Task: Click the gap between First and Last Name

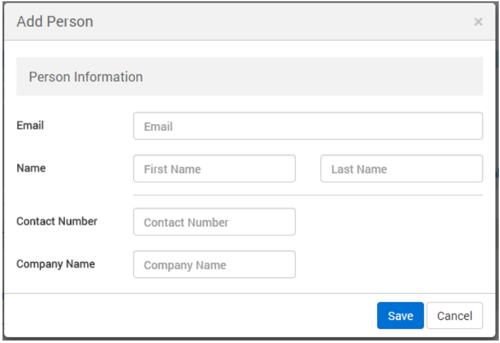Action: (x=308, y=169)
